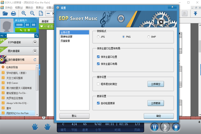Screen dimensions: 201x134
Task: Click the 立即更新 button
Action: point(156,103)
